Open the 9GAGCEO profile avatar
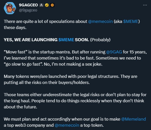The height and width of the screenshot is (130, 151). click(10, 8)
